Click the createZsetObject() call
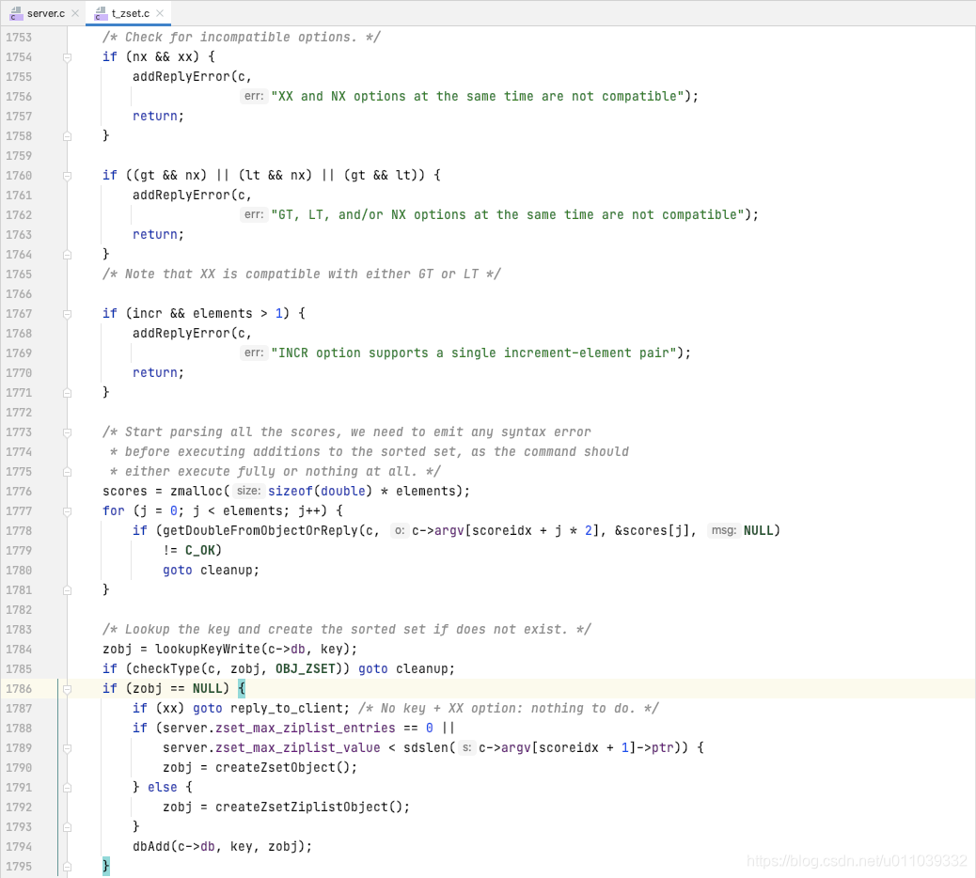976x878 pixels. pos(283,767)
